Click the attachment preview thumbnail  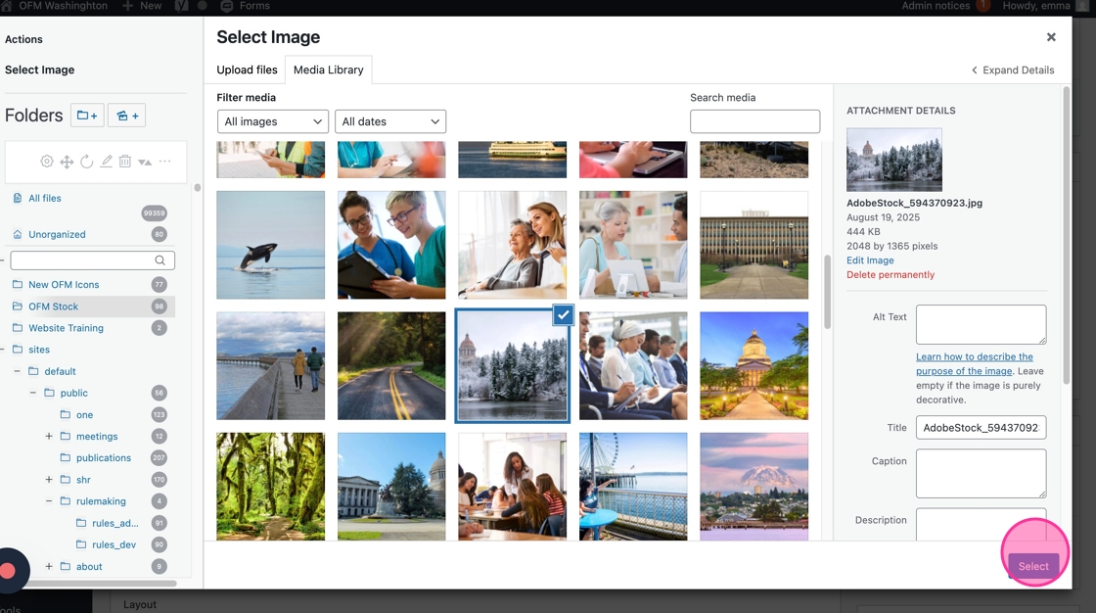coord(894,160)
